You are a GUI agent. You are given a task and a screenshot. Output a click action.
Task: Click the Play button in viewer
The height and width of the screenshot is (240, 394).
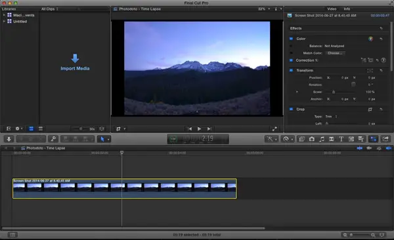pyautogui.click(x=199, y=129)
